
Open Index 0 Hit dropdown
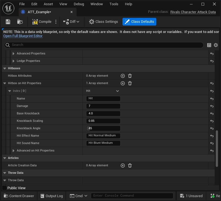pyautogui.click(x=102, y=91)
